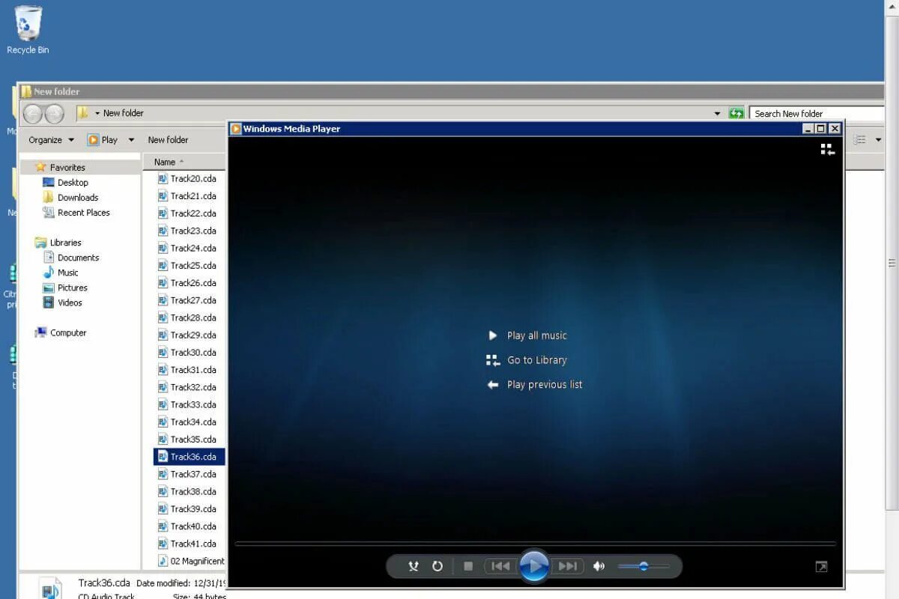
Task: Open the Organize menu
Action: tap(51, 140)
